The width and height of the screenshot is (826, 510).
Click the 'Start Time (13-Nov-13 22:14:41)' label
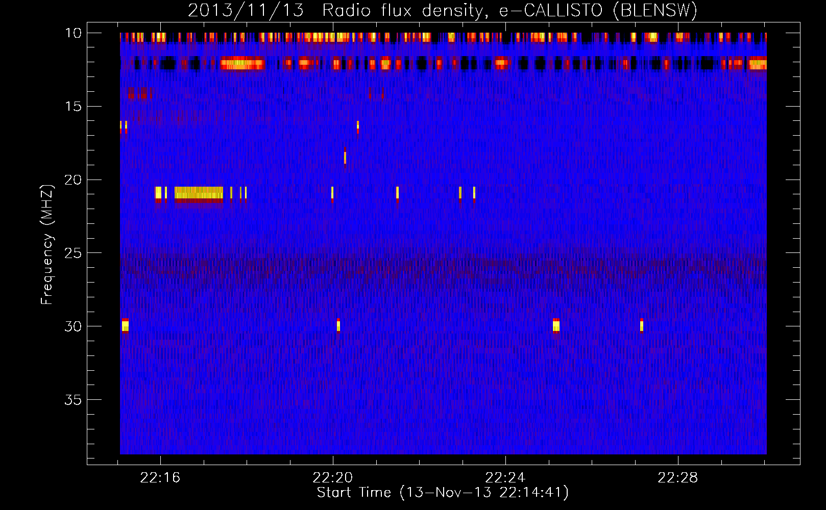click(x=443, y=493)
